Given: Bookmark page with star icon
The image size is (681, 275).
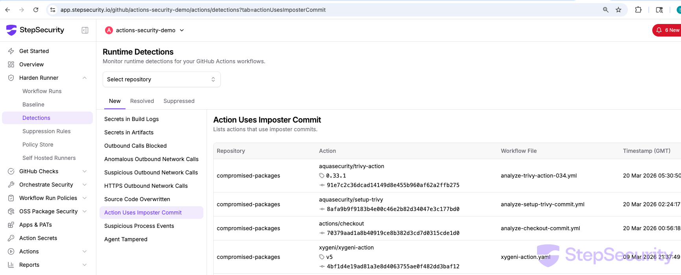Looking at the screenshot, I should click(618, 10).
